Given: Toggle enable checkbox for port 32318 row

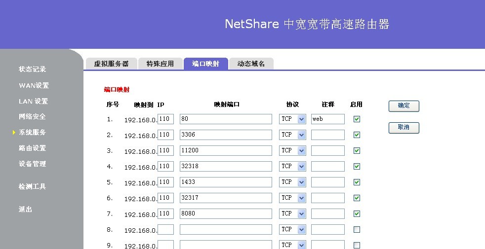Looking at the screenshot, I should tap(357, 166).
